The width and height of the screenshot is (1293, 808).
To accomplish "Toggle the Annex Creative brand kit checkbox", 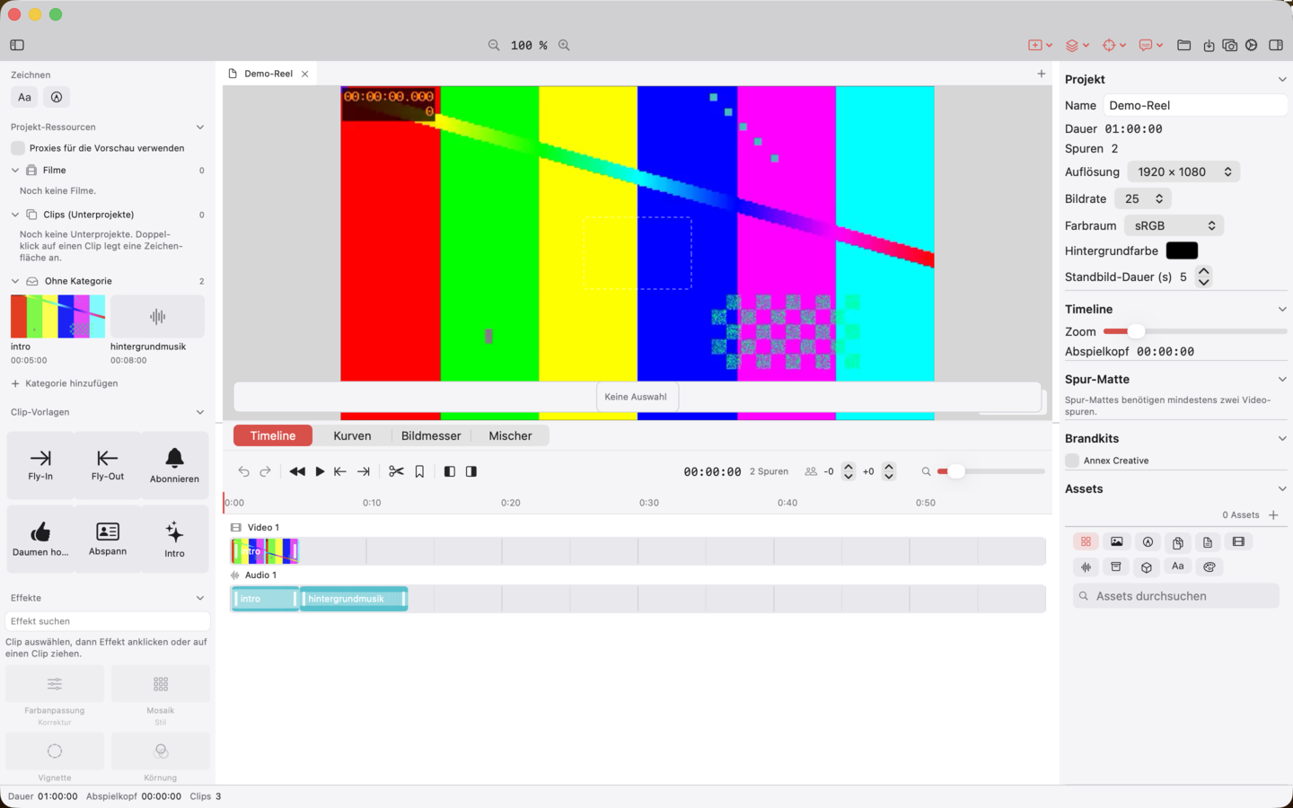I will (x=1072, y=461).
